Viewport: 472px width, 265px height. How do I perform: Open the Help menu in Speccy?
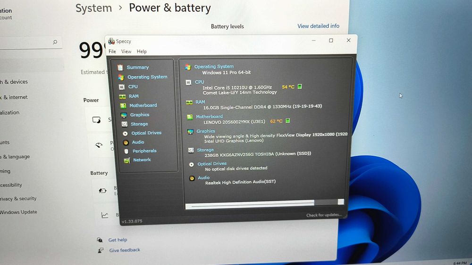[x=142, y=52]
